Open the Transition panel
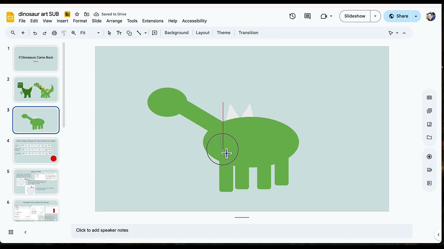 (x=248, y=33)
